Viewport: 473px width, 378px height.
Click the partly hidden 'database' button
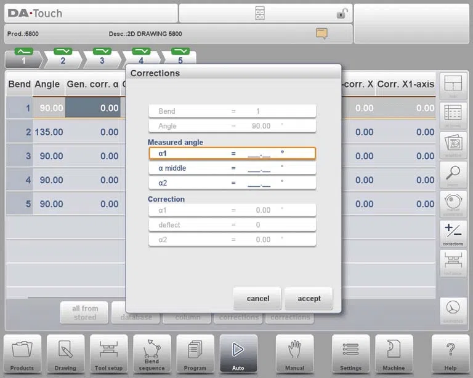point(135,318)
